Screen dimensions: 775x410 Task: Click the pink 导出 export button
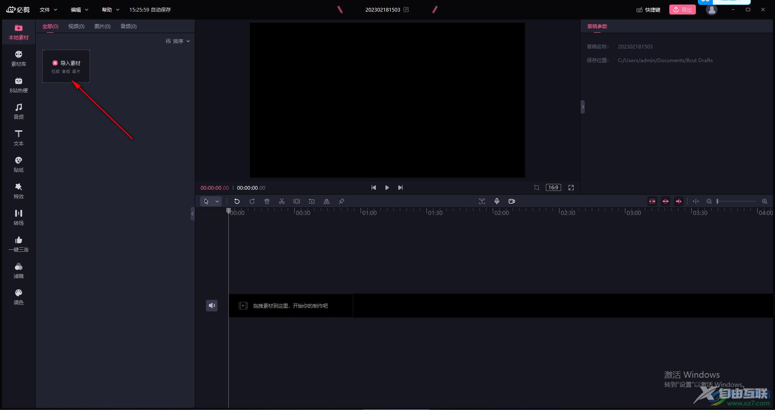(x=682, y=10)
